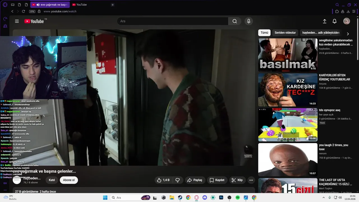Open 'KARİYERLERİ BİTEN İĞRENÇ YOUTUBERLAR' video title

335,77
